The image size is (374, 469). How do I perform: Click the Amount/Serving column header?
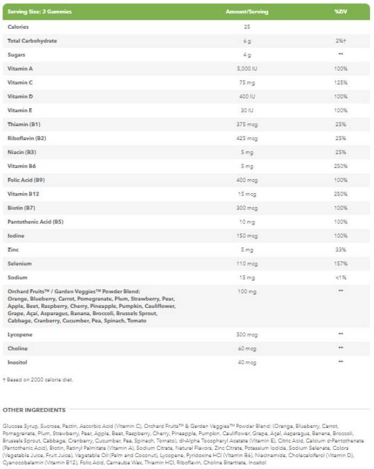point(247,11)
